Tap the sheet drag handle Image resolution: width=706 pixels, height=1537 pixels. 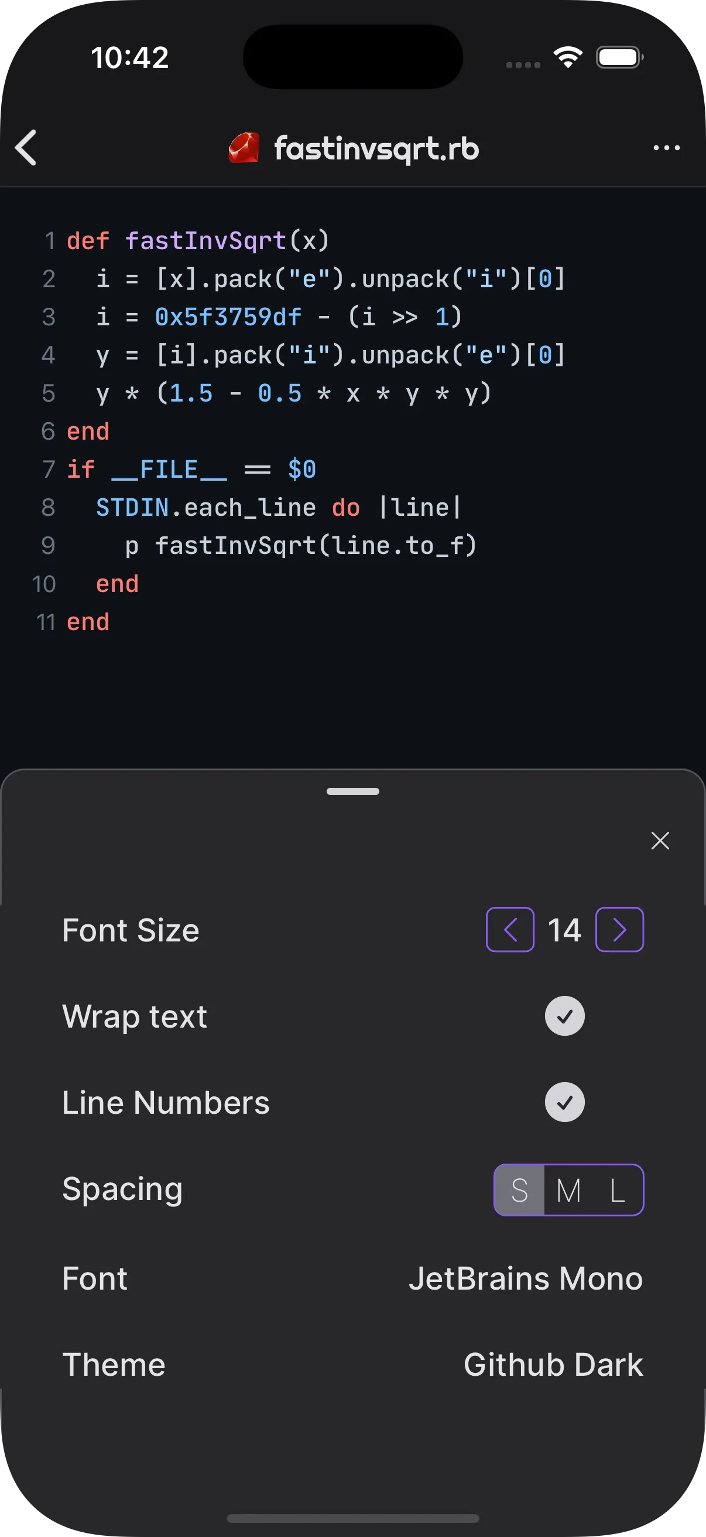352,791
